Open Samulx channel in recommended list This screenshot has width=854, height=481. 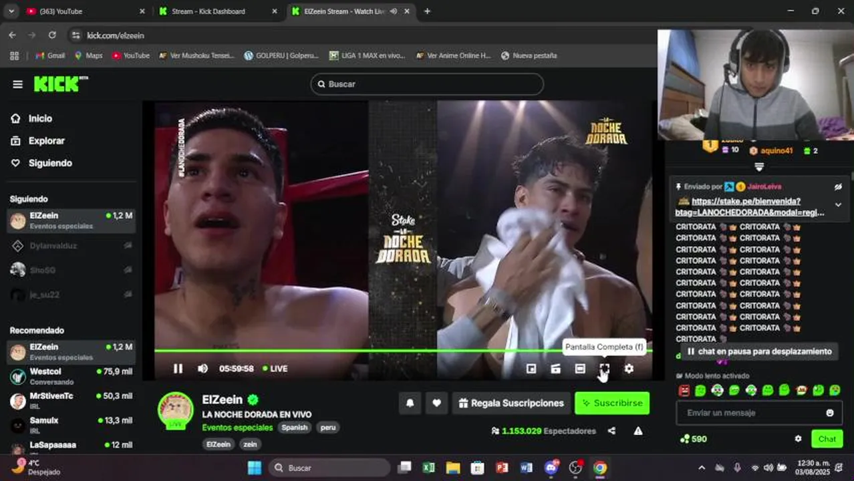[x=71, y=425]
